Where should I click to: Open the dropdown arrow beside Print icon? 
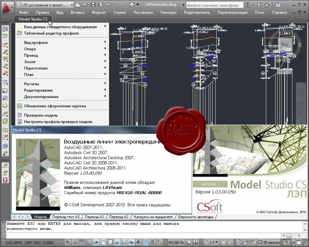pyautogui.click(x=138, y=5)
